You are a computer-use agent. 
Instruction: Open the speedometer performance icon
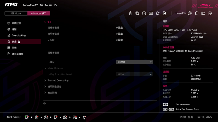(x=144, y=13)
